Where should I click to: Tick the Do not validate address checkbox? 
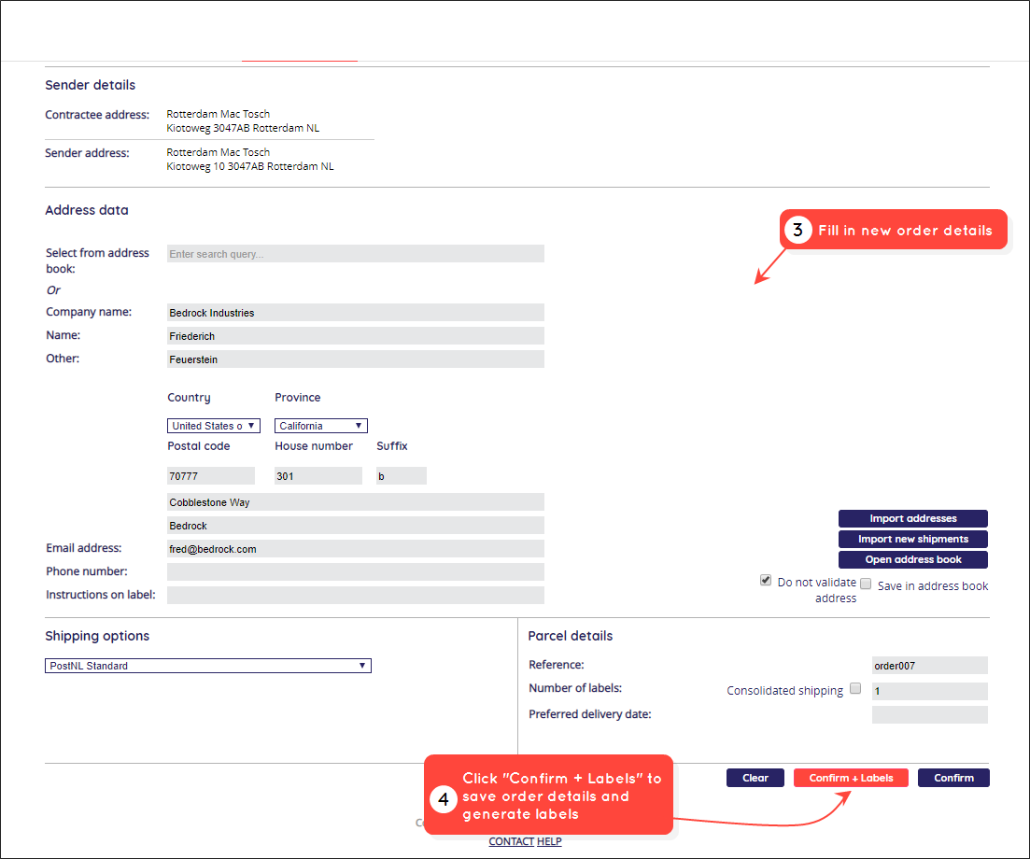766,580
